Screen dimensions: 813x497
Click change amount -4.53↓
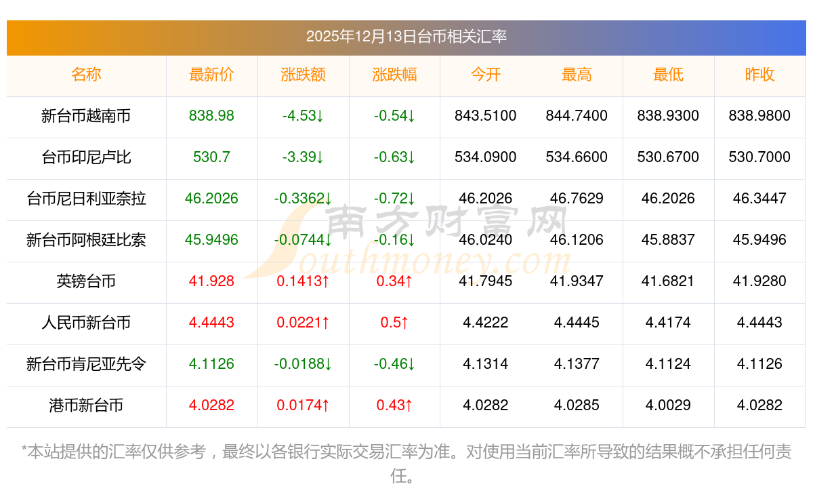point(304,116)
